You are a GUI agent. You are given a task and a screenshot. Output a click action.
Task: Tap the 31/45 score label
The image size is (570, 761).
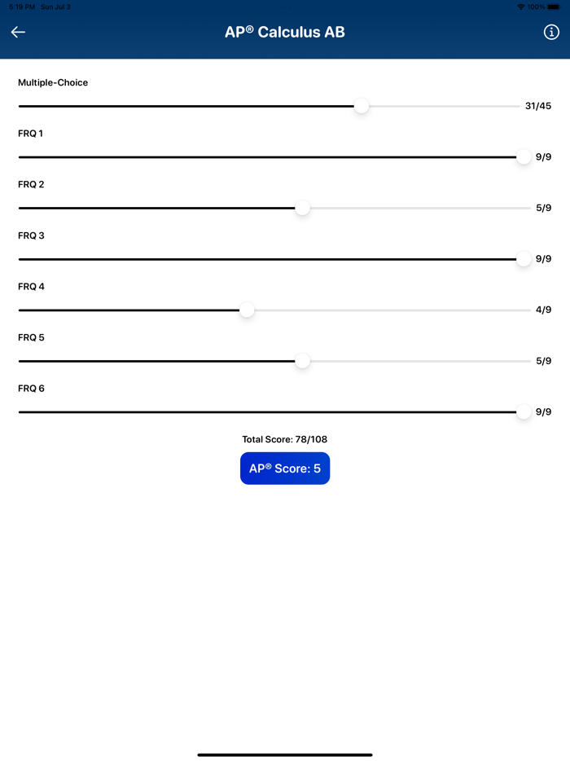[539, 106]
